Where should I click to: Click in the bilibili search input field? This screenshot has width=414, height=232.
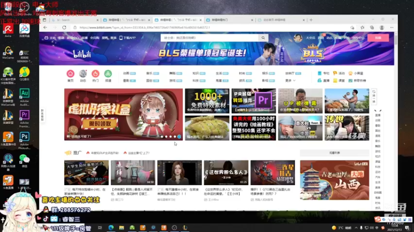pos(210,38)
